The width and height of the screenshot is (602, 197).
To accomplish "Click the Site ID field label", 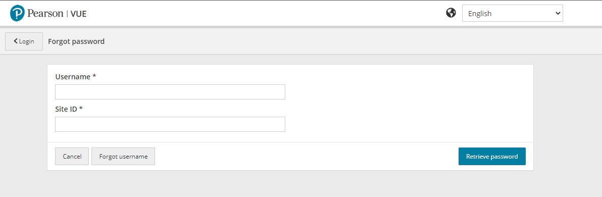I will tap(67, 109).
